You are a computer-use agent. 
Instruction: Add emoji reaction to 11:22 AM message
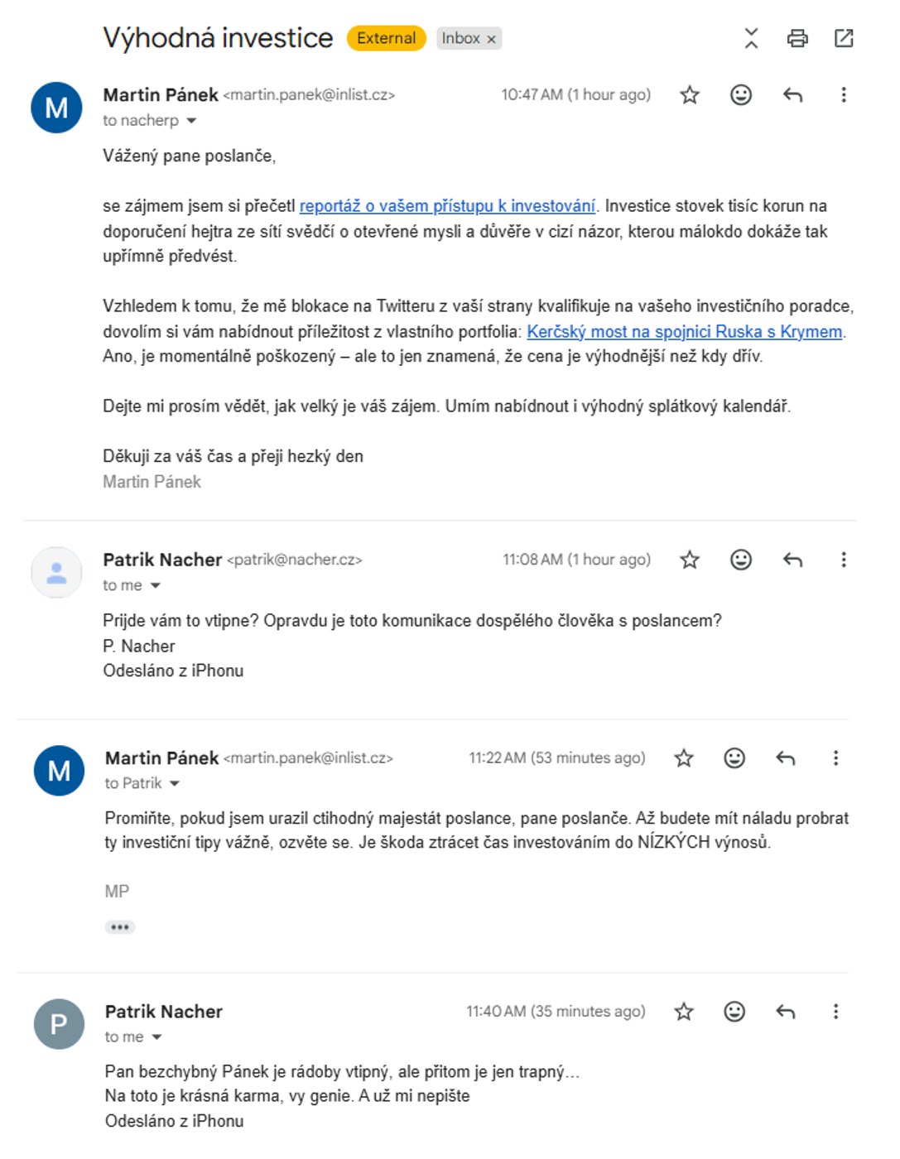coord(734,758)
